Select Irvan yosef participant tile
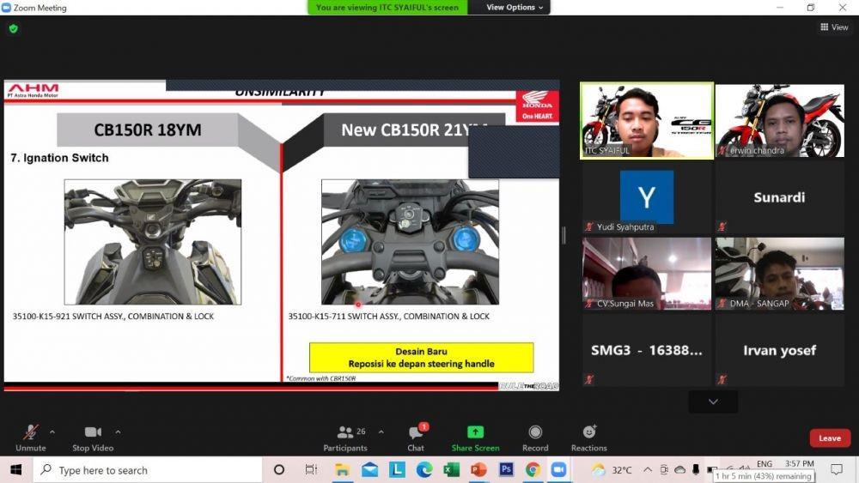The width and height of the screenshot is (859, 483). [780, 350]
